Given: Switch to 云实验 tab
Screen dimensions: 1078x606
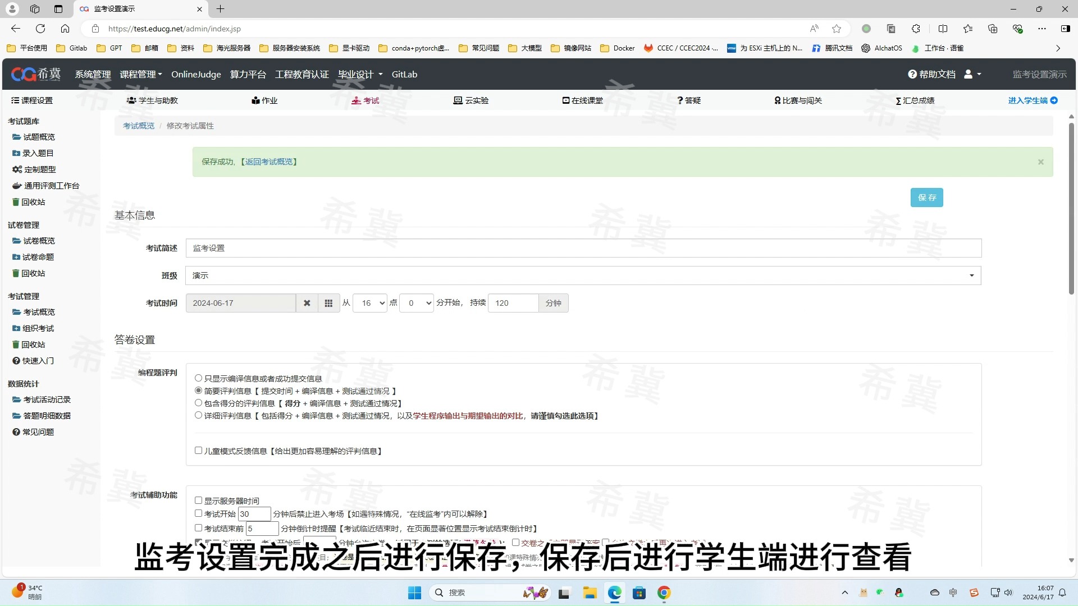Looking at the screenshot, I should pyautogui.click(x=471, y=100).
